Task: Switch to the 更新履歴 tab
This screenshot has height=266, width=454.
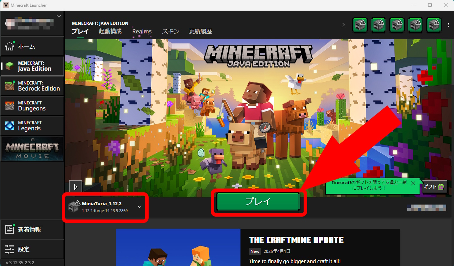Action: pos(200,31)
